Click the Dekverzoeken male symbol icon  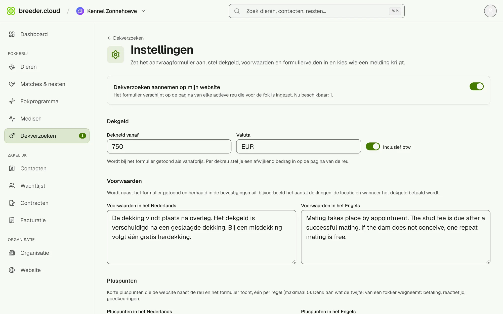click(x=12, y=136)
